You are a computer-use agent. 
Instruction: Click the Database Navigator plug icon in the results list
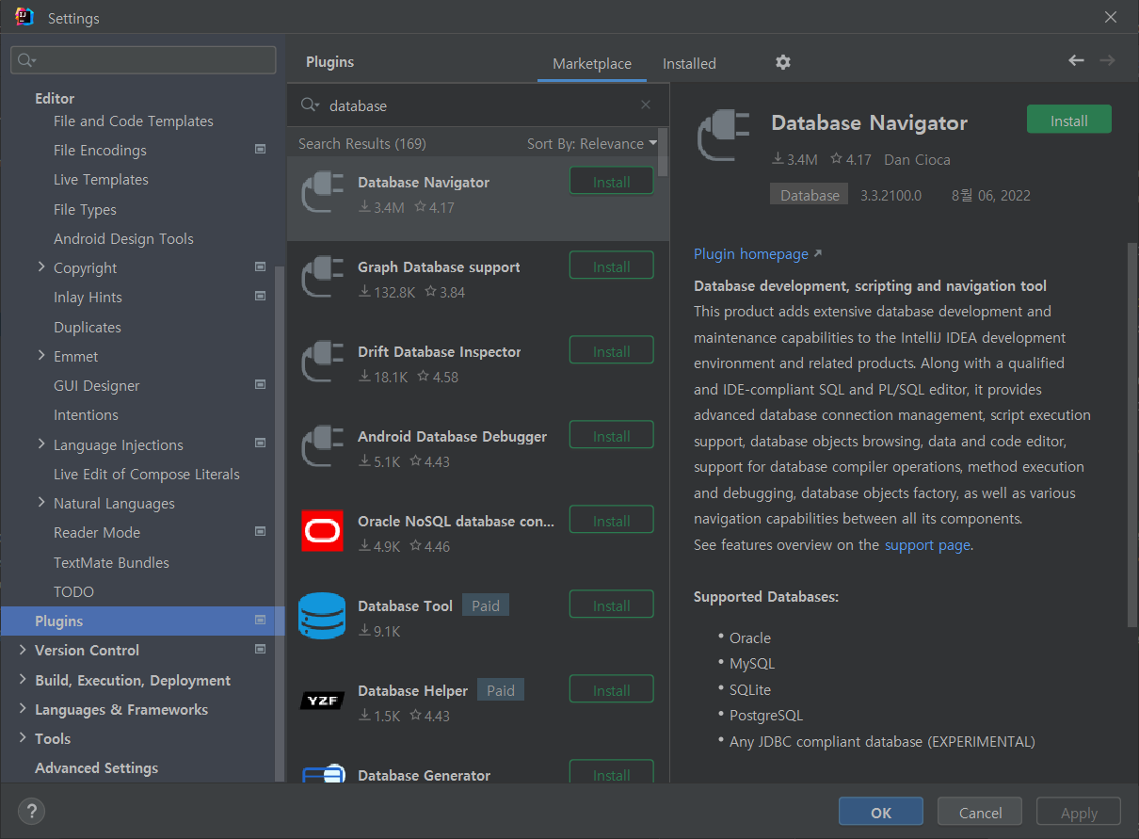(x=322, y=194)
